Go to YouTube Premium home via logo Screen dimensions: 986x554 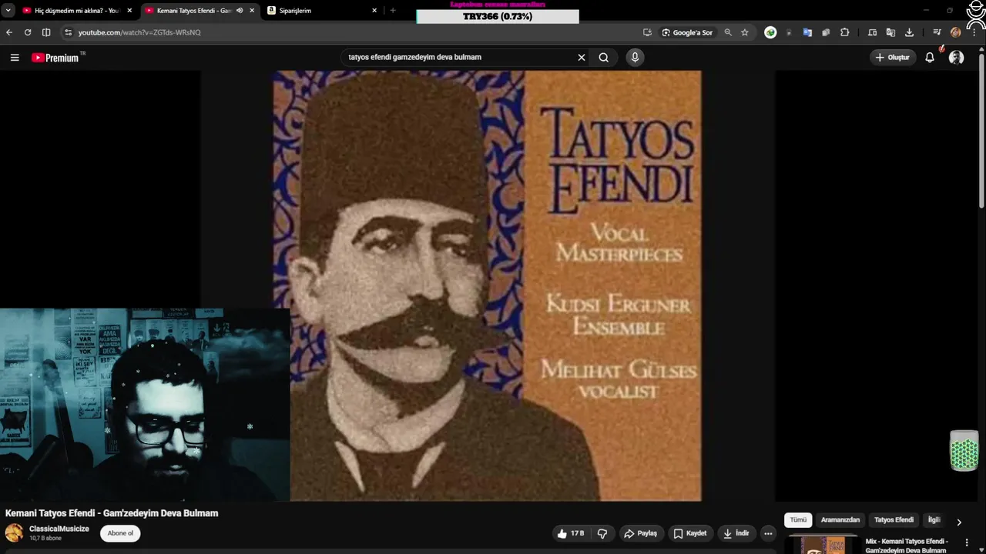click(x=55, y=58)
